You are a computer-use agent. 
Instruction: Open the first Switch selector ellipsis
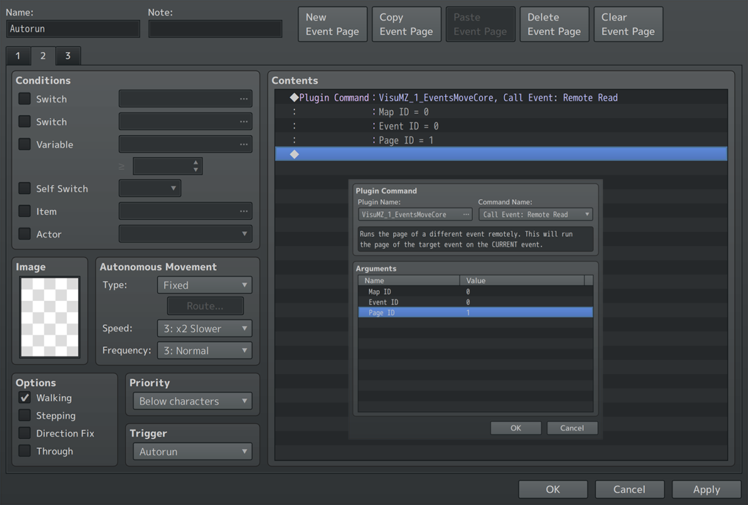[x=244, y=99]
